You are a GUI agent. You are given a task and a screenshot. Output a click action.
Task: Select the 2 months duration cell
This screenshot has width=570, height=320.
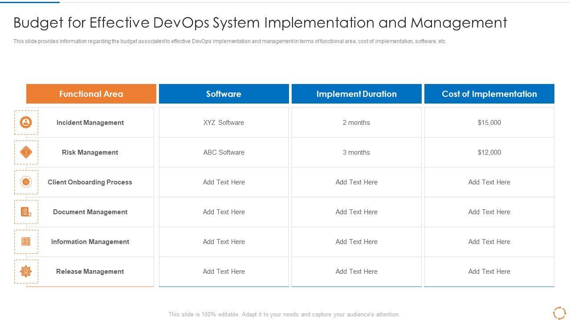point(356,123)
